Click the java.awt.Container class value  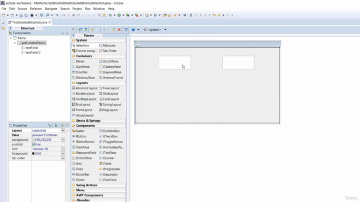45,135
